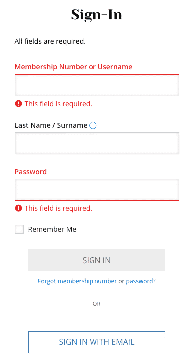Click the Remember Me label text
Image resolution: width=187 pixels, height=362 pixels.
(x=52, y=229)
